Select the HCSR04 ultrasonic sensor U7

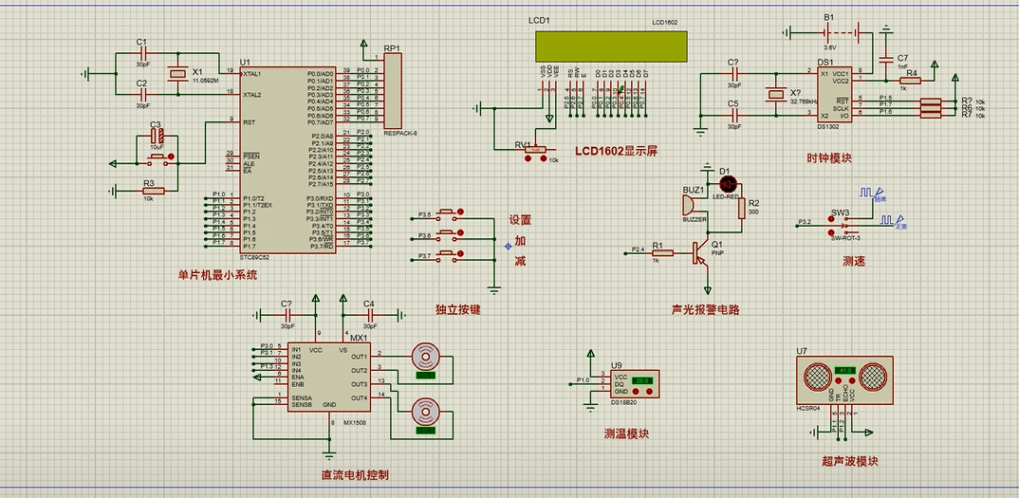click(844, 381)
